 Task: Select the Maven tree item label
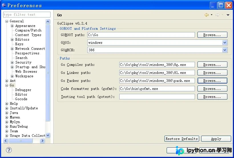[15, 117]
